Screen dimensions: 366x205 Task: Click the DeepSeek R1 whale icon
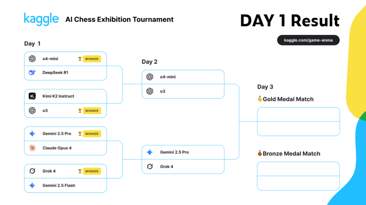click(32, 73)
